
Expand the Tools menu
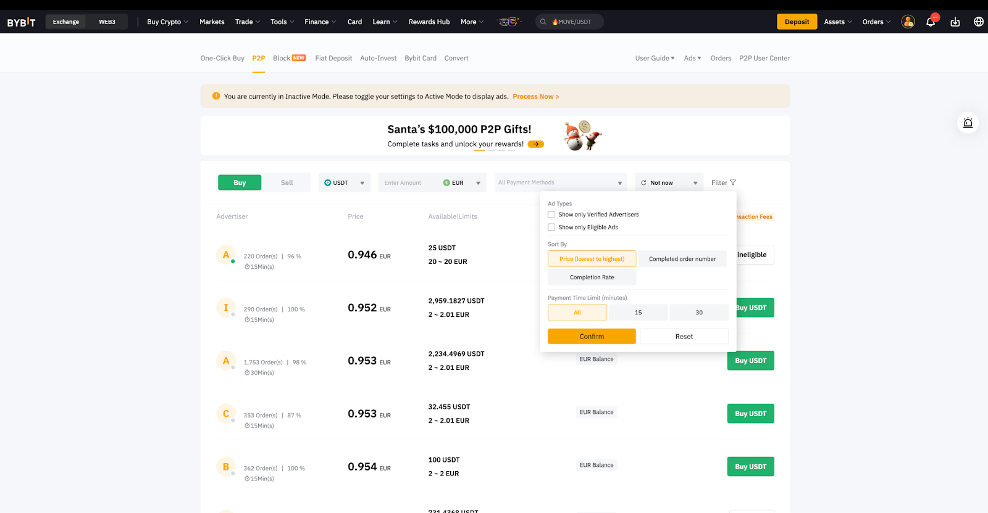point(282,22)
